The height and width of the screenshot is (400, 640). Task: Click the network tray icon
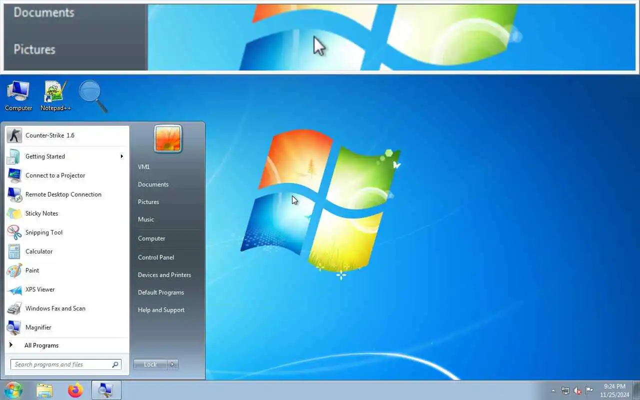click(565, 390)
